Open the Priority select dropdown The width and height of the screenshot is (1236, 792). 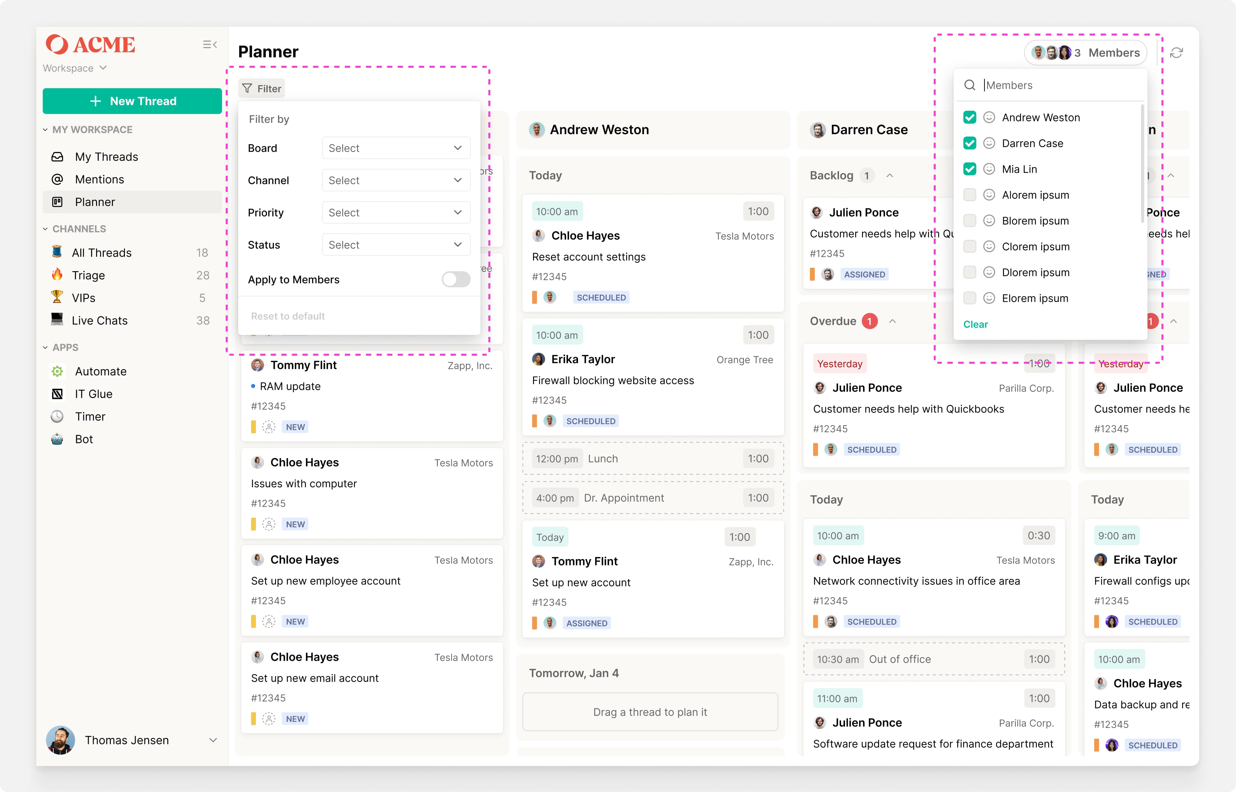(x=396, y=212)
